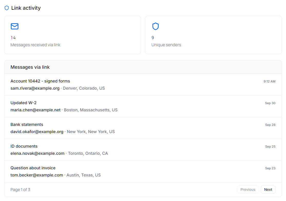The width and height of the screenshot is (286, 201).
Task: Go to the Next page of messages
Action: pyautogui.click(x=268, y=190)
